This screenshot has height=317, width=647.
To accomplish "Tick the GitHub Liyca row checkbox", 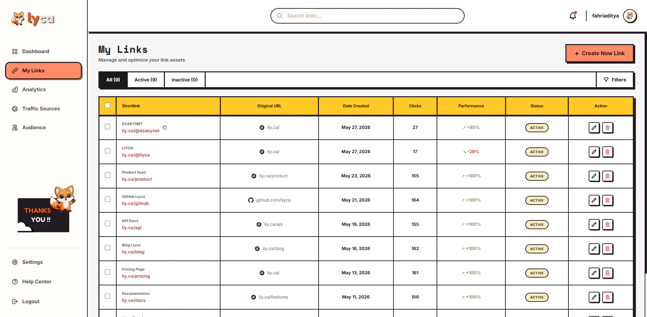I will pos(108,199).
